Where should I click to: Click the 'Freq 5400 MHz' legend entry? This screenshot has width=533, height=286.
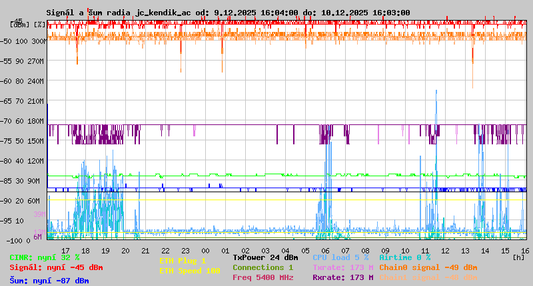click(263, 277)
